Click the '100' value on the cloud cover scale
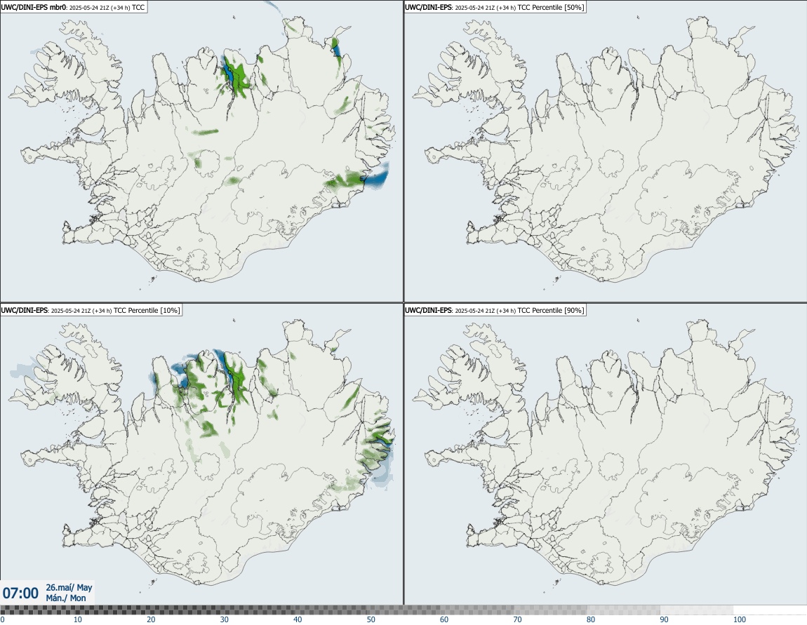The image size is (807, 625). coord(740,619)
